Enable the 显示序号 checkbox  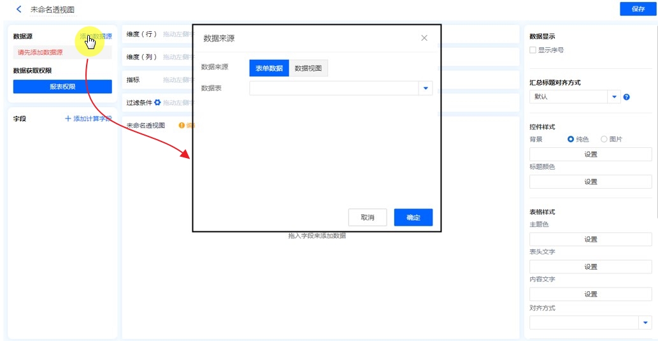[x=533, y=50]
